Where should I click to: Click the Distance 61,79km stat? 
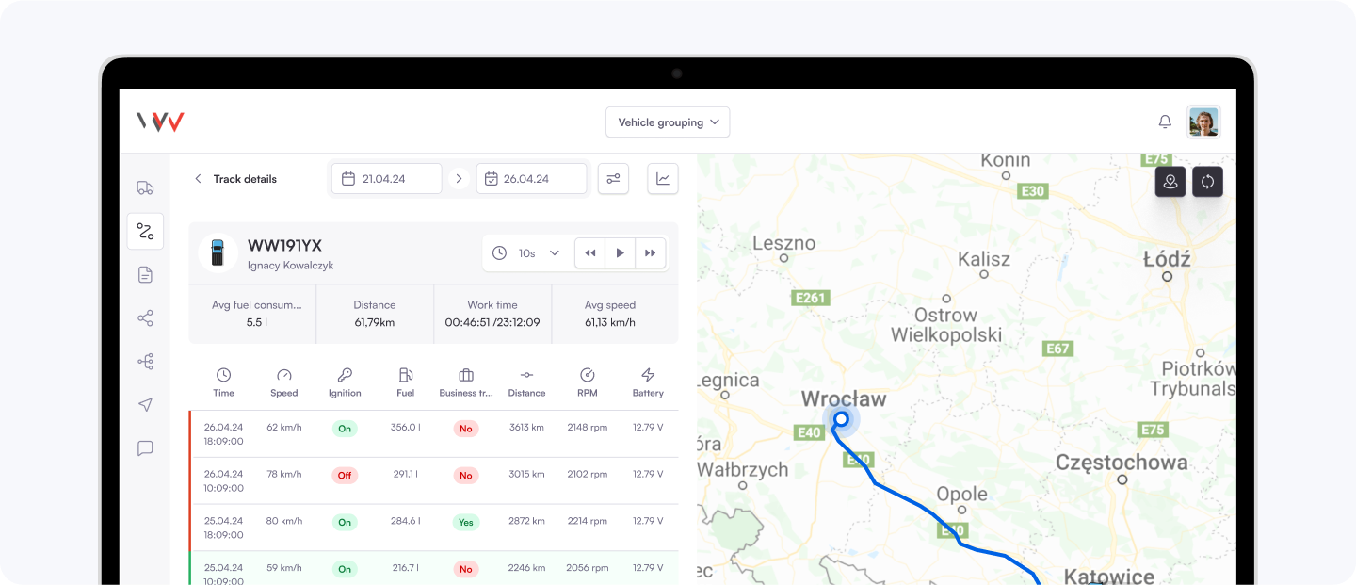(x=375, y=314)
